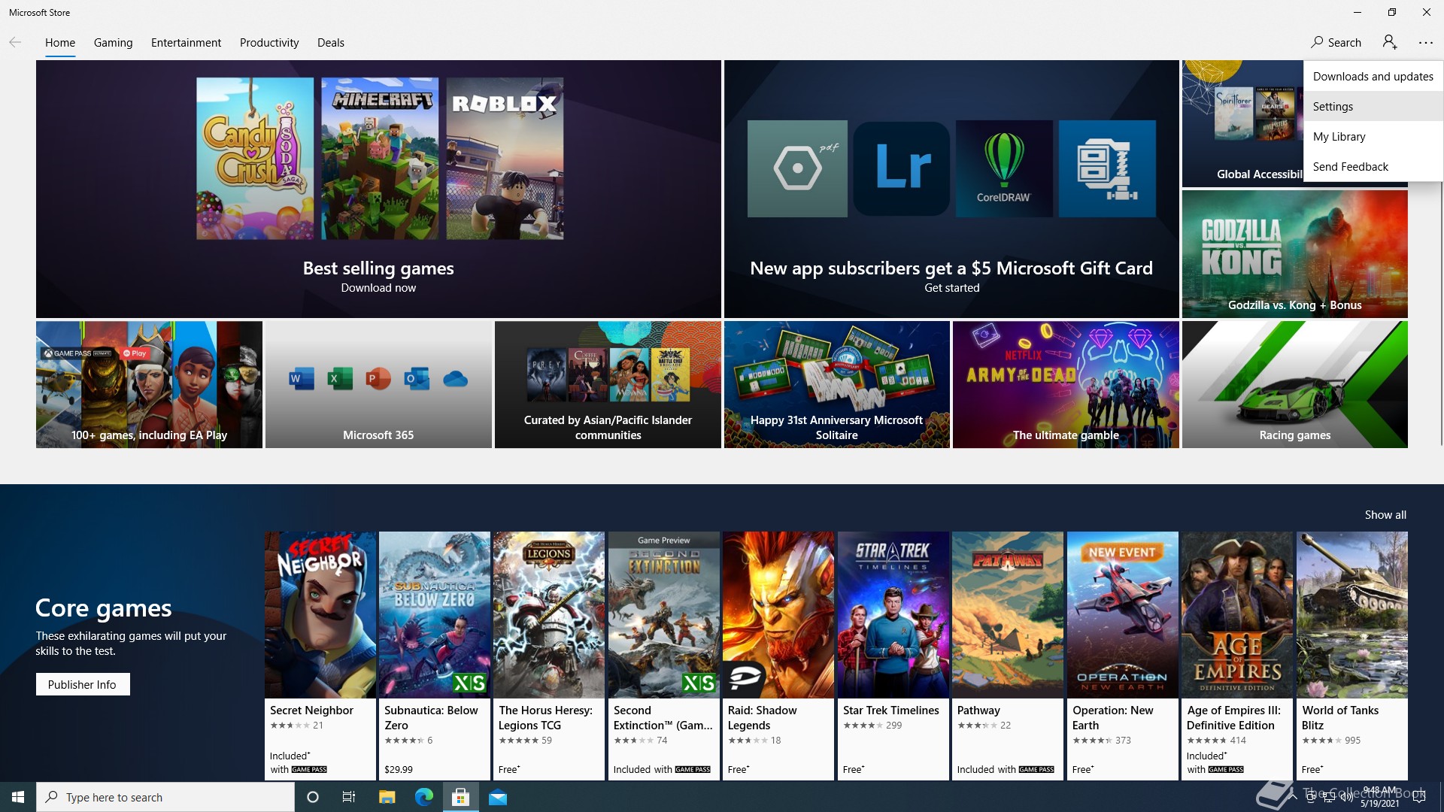Screen dimensions: 1444x812
Task: Open the Operation: New Earth card
Action: point(1123,656)
